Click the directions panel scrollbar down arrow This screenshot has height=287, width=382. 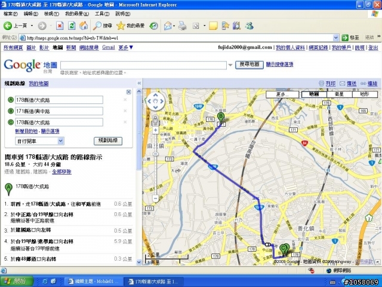coord(139,262)
